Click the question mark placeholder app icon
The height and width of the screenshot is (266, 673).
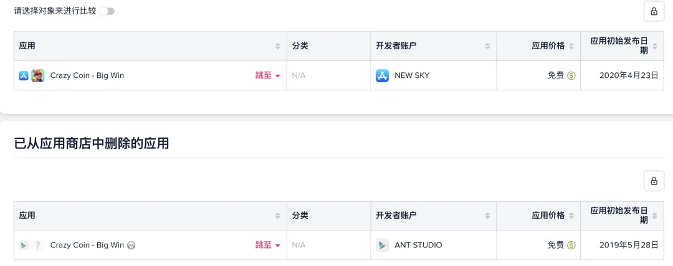(38, 245)
